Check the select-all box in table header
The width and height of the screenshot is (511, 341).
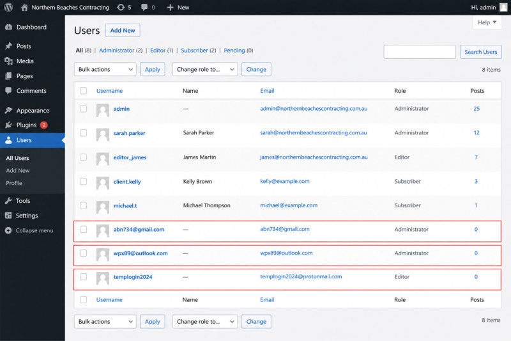pos(84,91)
